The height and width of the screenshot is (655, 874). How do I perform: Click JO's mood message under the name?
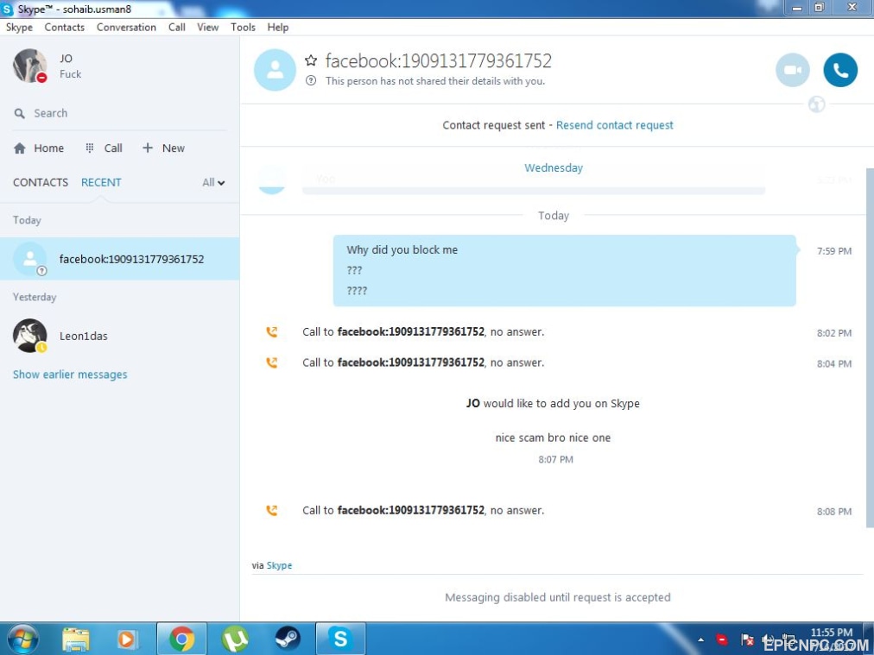[x=70, y=74]
